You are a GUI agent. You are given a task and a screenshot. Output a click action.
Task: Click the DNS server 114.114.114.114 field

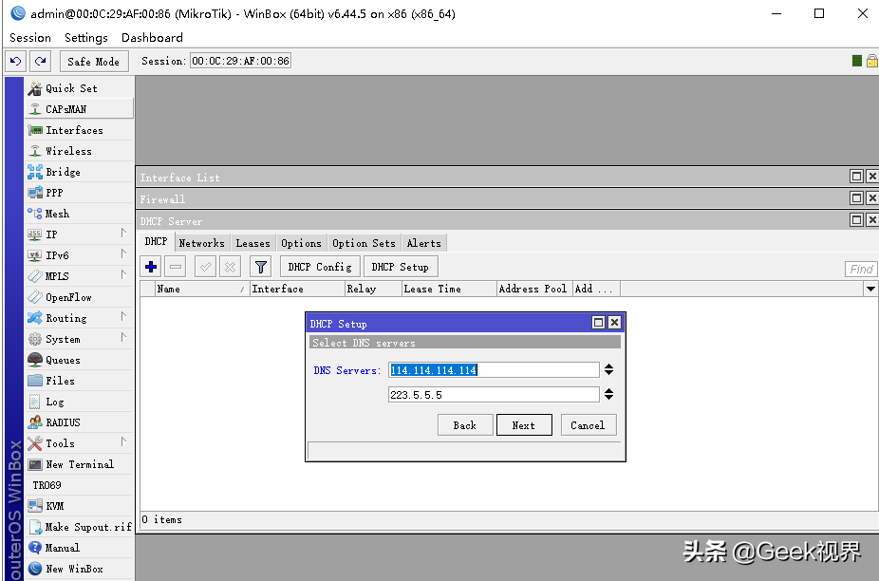(x=494, y=370)
